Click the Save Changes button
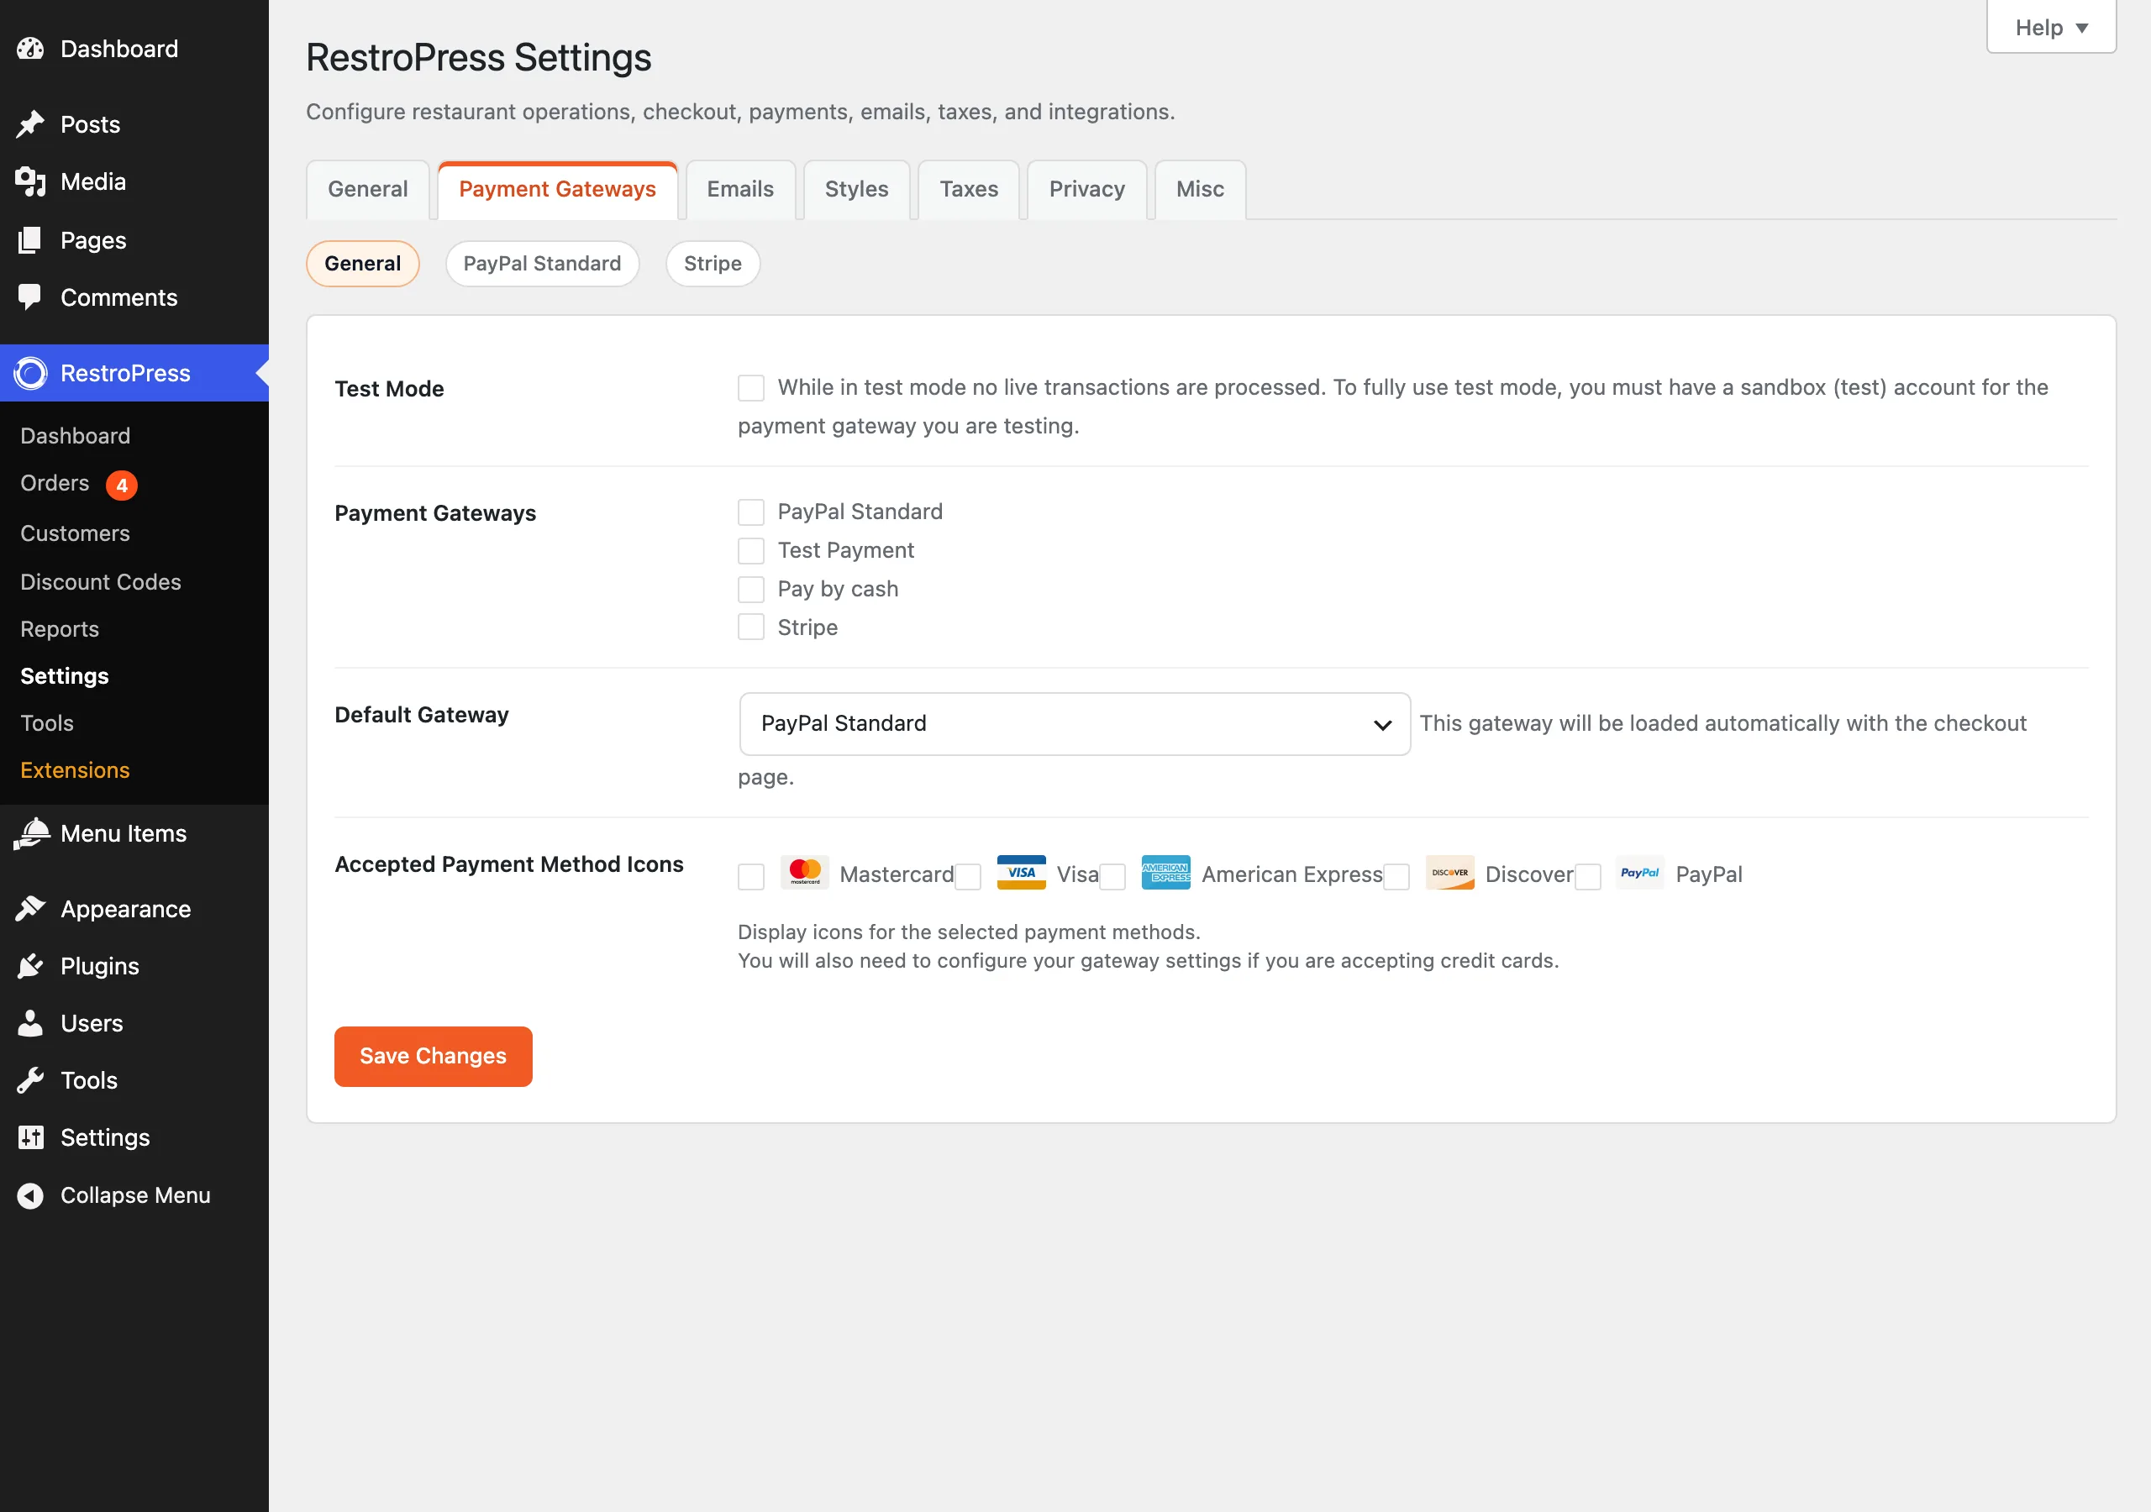The height and width of the screenshot is (1512, 2151). (x=433, y=1056)
